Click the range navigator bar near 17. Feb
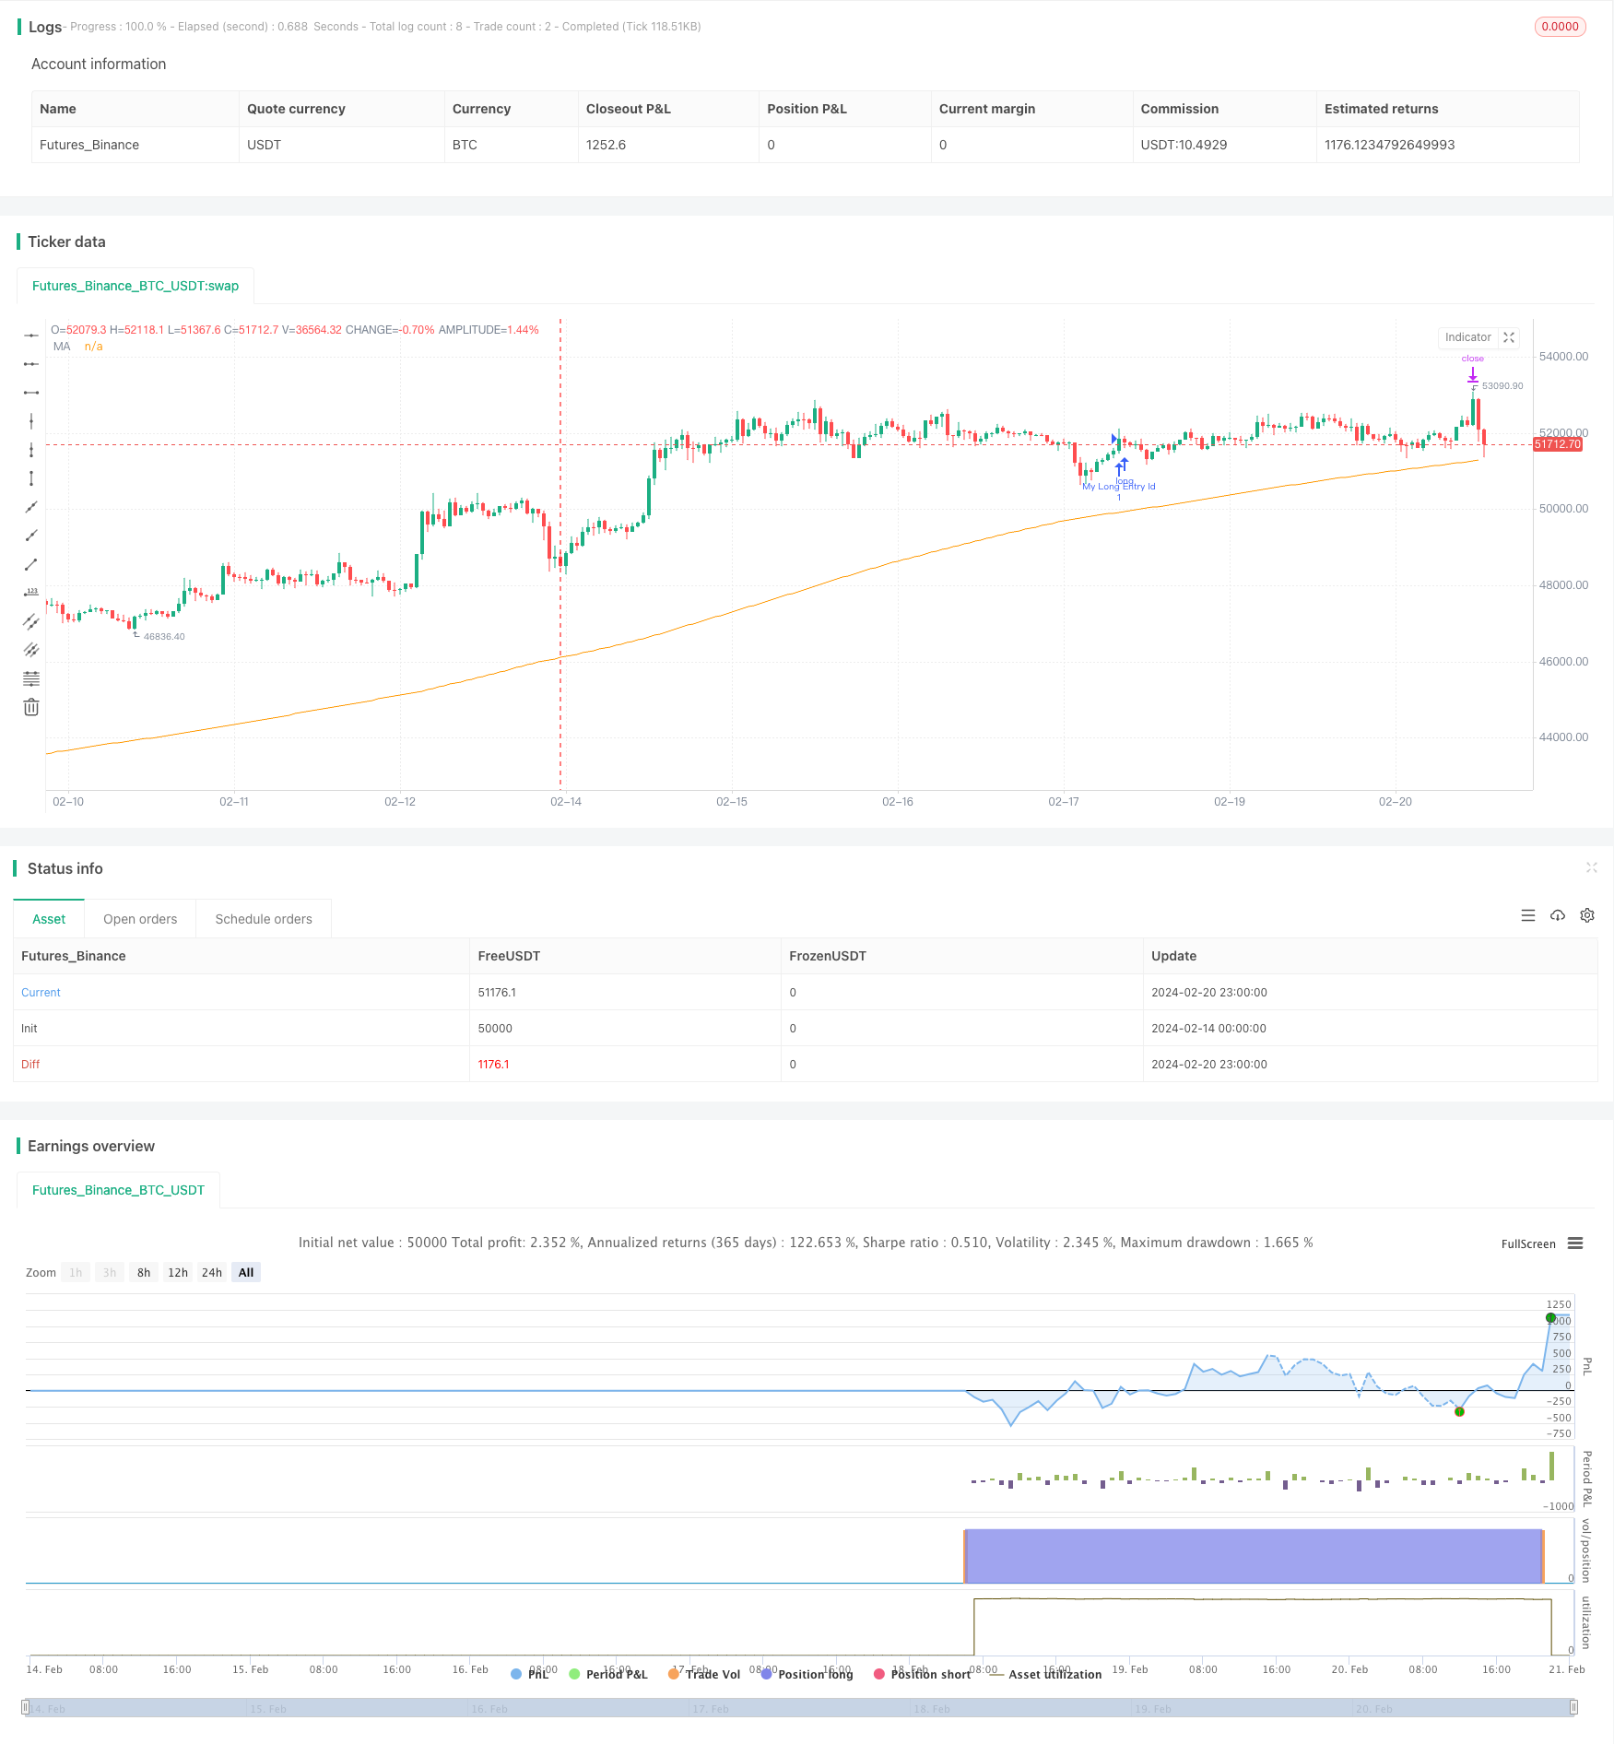This screenshot has height=1744, width=1614. point(711,1708)
